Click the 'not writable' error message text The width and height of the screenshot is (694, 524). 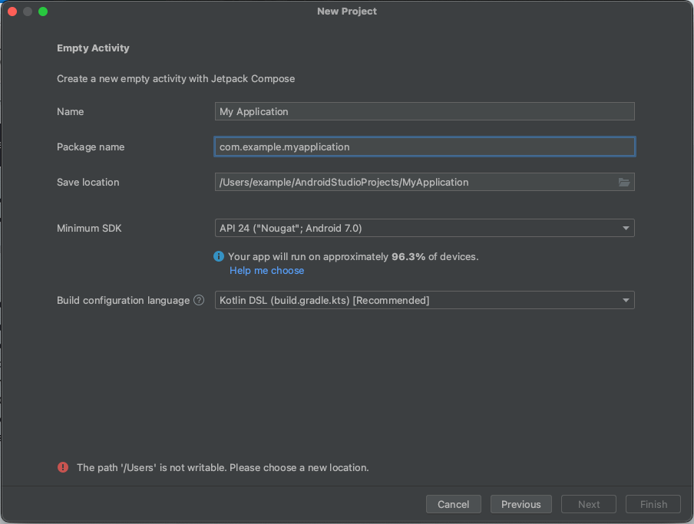[223, 467]
